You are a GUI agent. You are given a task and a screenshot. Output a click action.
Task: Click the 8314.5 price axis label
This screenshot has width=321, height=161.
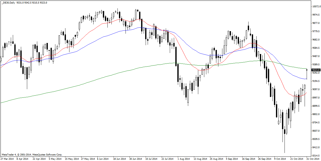pyautogui.click(x=316, y=155)
